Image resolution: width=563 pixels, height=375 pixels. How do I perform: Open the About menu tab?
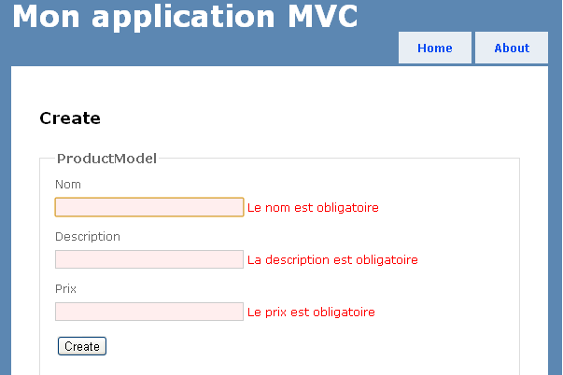pos(512,48)
